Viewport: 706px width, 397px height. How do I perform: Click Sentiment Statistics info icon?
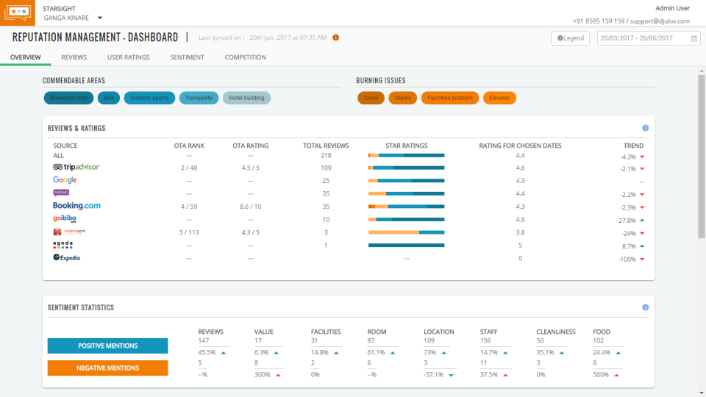(x=645, y=307)
